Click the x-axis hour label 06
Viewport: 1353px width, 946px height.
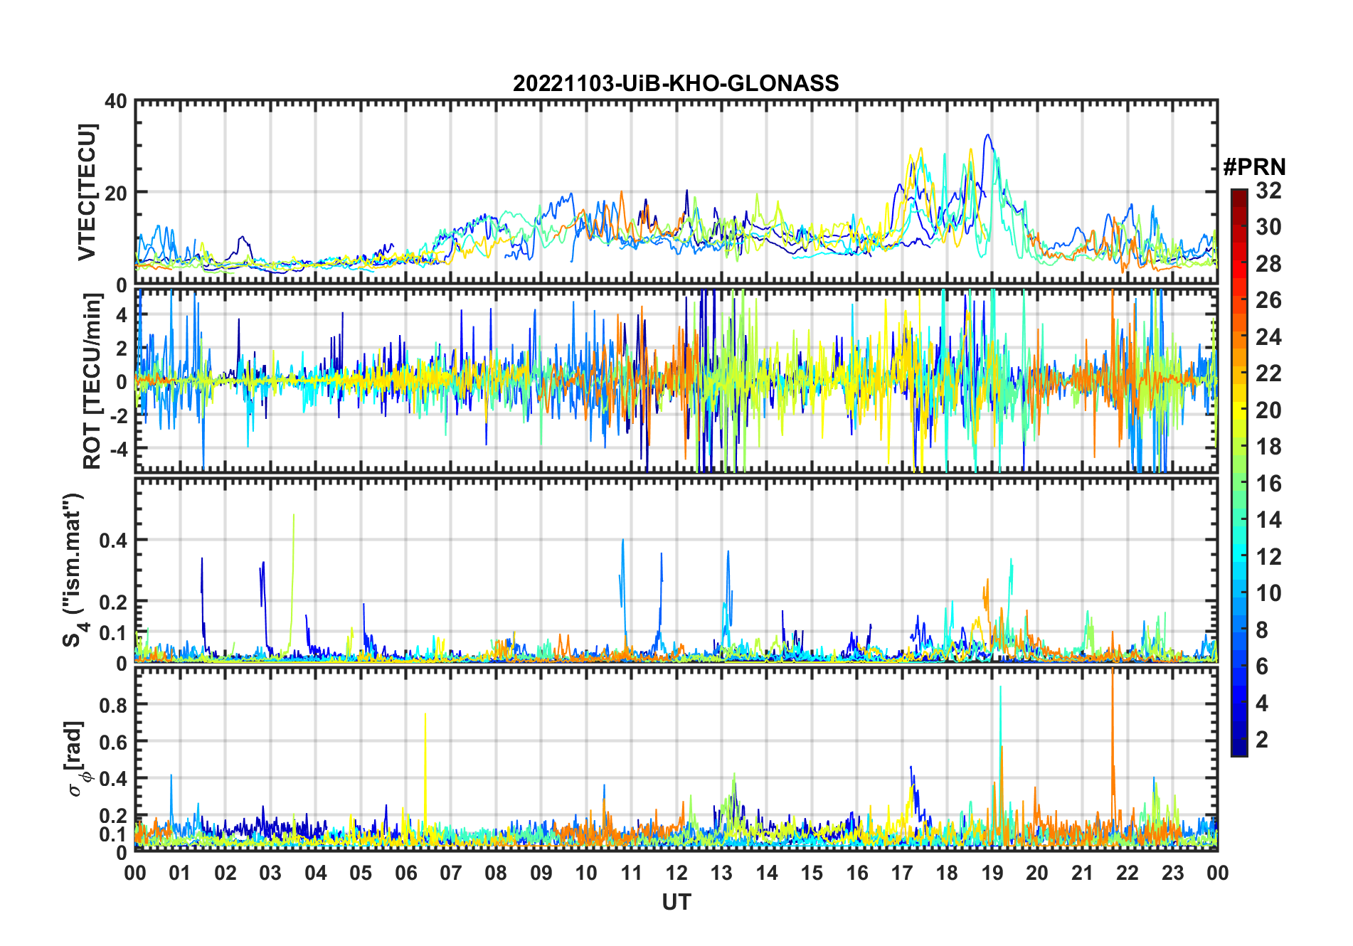pos(406,873)
